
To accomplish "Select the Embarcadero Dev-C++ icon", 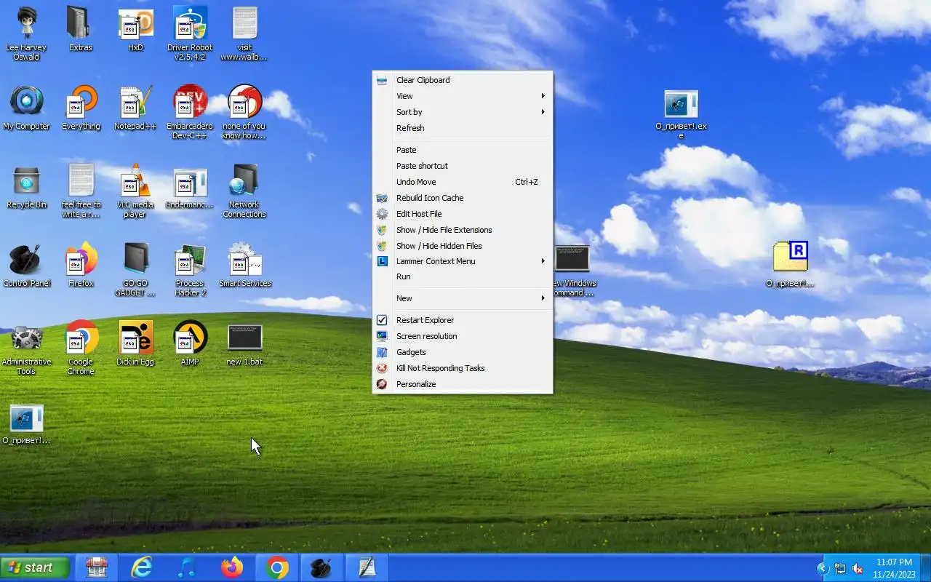I will (x=190, y=111).
